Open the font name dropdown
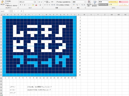The image size is (129, 96). 34,2
